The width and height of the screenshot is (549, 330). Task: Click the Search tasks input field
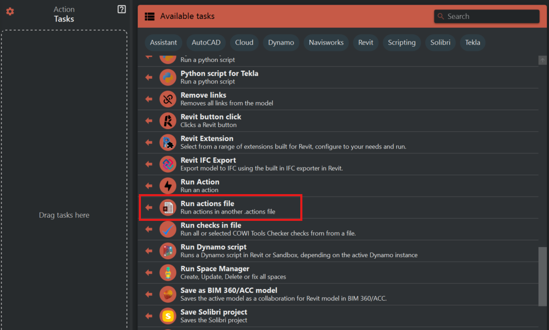(491, 16)
